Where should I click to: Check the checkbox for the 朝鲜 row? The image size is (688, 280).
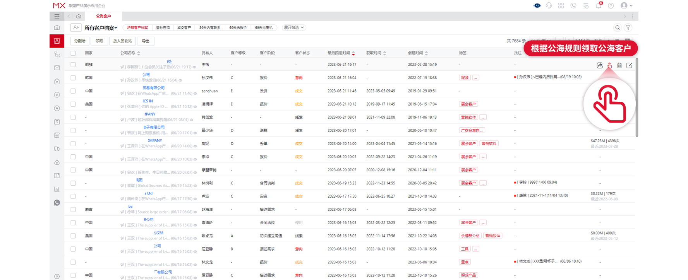pos(73,65)
